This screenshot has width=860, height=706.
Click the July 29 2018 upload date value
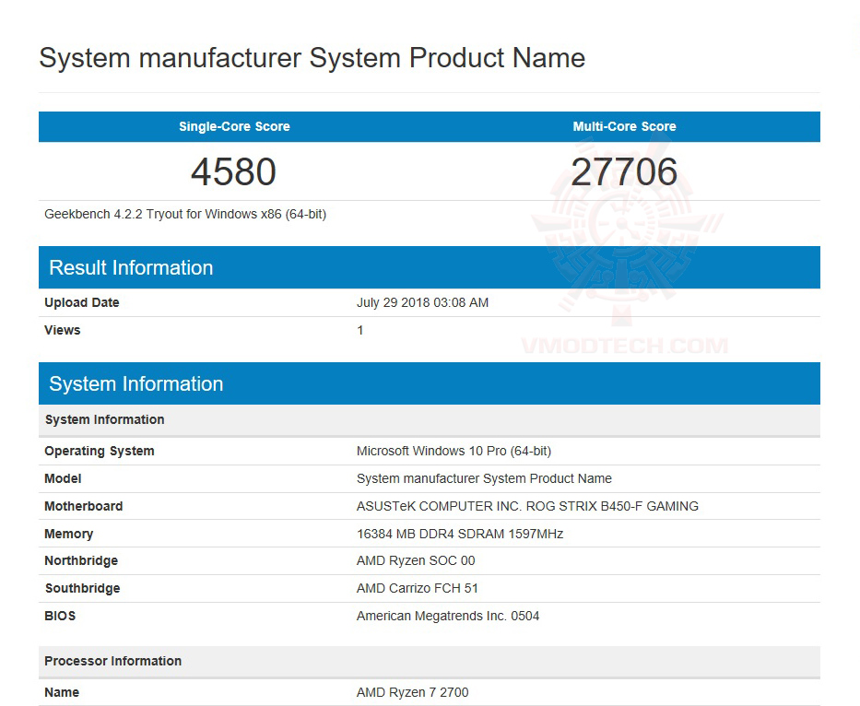coord(422,302)
